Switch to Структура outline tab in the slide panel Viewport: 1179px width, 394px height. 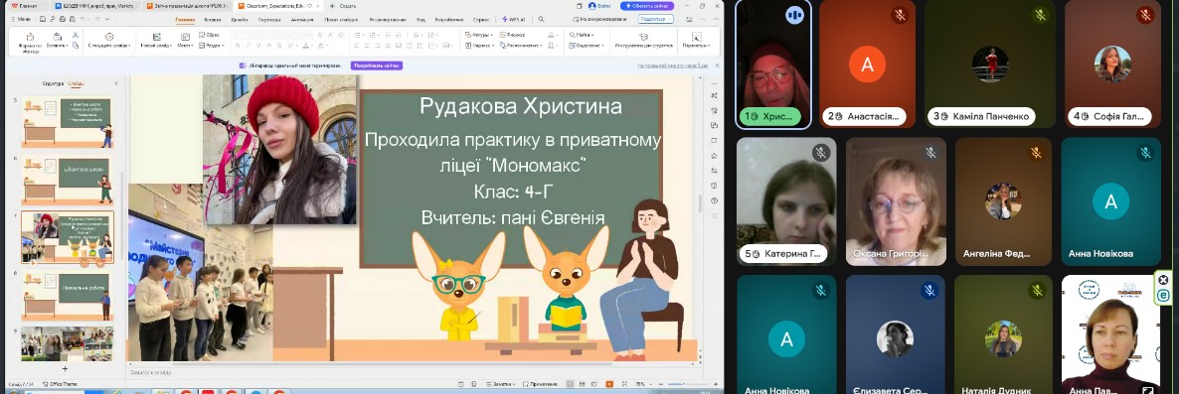click(53, 83)
